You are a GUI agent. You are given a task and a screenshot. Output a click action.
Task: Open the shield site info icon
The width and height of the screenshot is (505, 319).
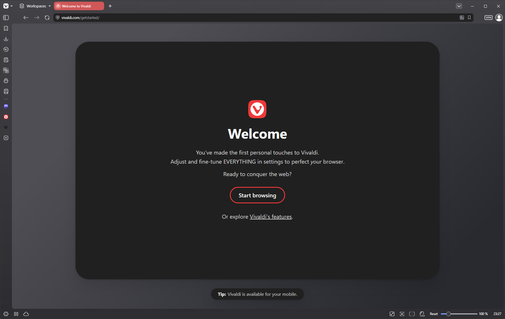58,18
